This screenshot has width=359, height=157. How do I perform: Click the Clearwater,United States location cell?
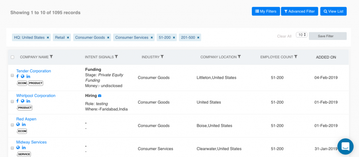tap(219, 149)
